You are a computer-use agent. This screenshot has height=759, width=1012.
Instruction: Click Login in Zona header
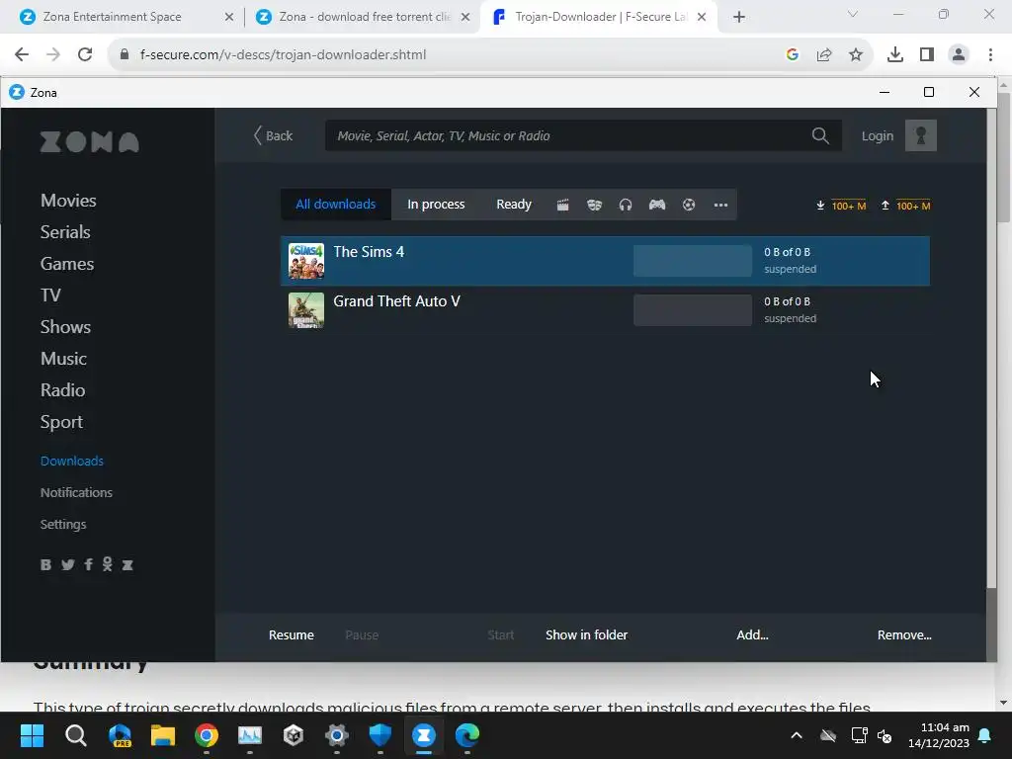coord(878,135)
